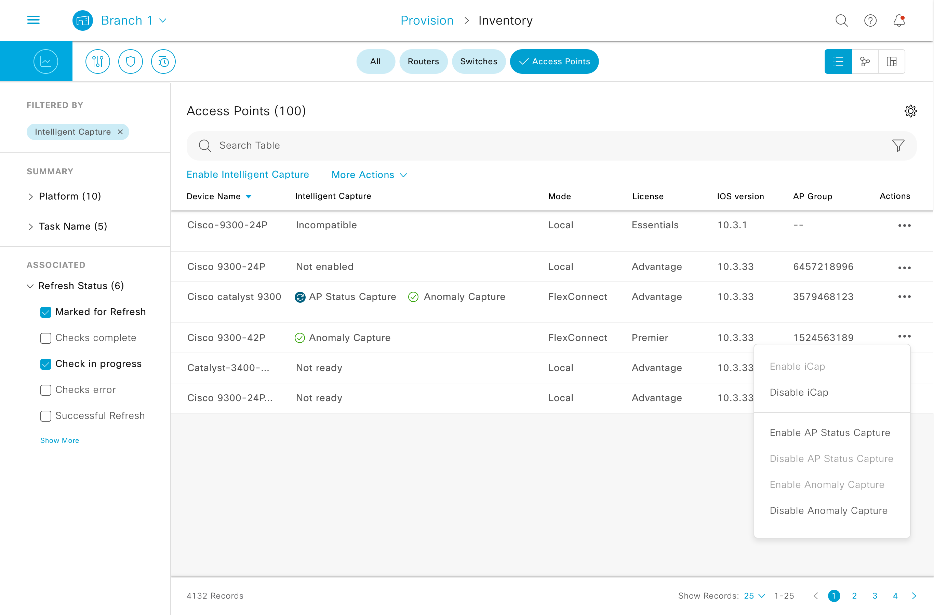Click current page 1 indicator
Screen dimensions: 934x615
pyautogui.click(x=834, y=596)
